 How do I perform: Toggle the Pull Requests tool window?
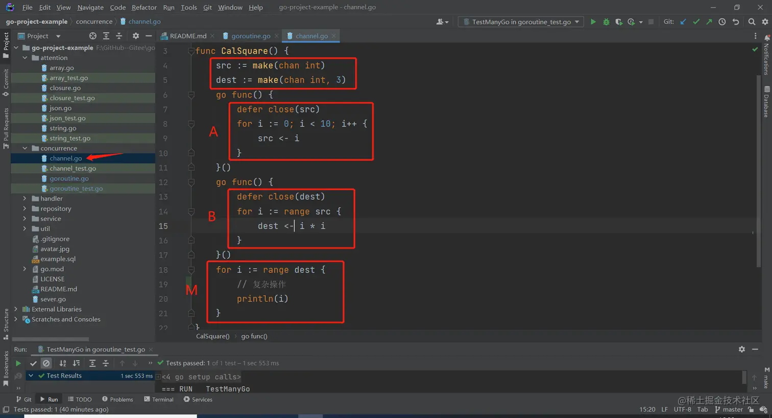(6, 128)
